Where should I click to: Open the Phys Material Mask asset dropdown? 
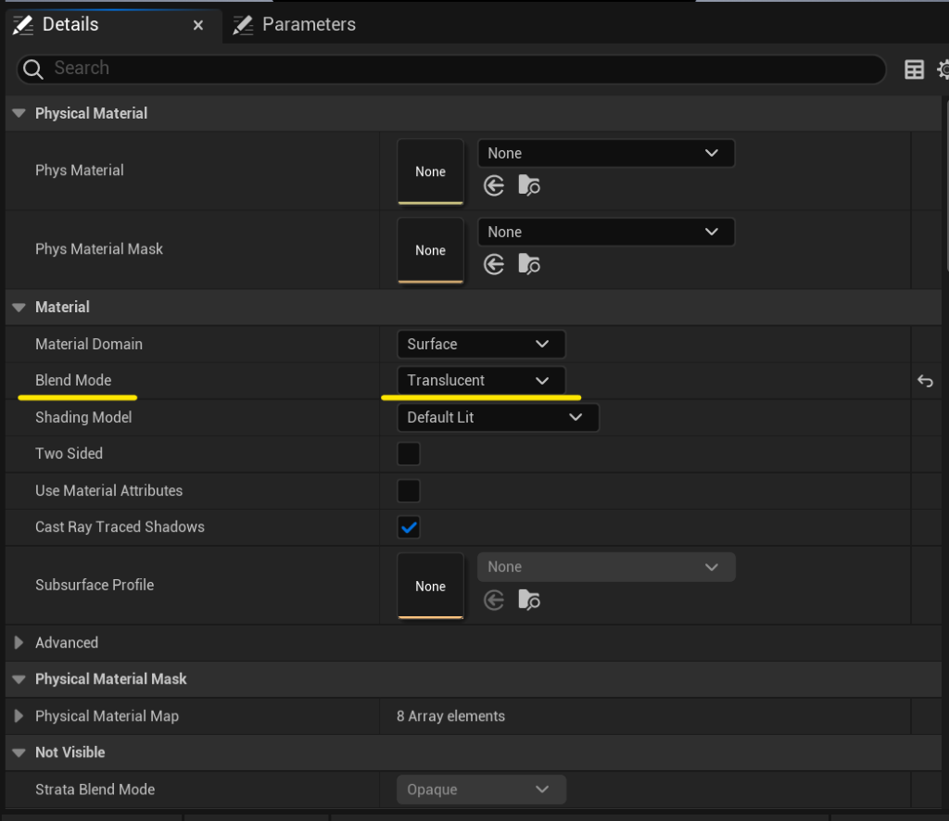tap(606, 232)
